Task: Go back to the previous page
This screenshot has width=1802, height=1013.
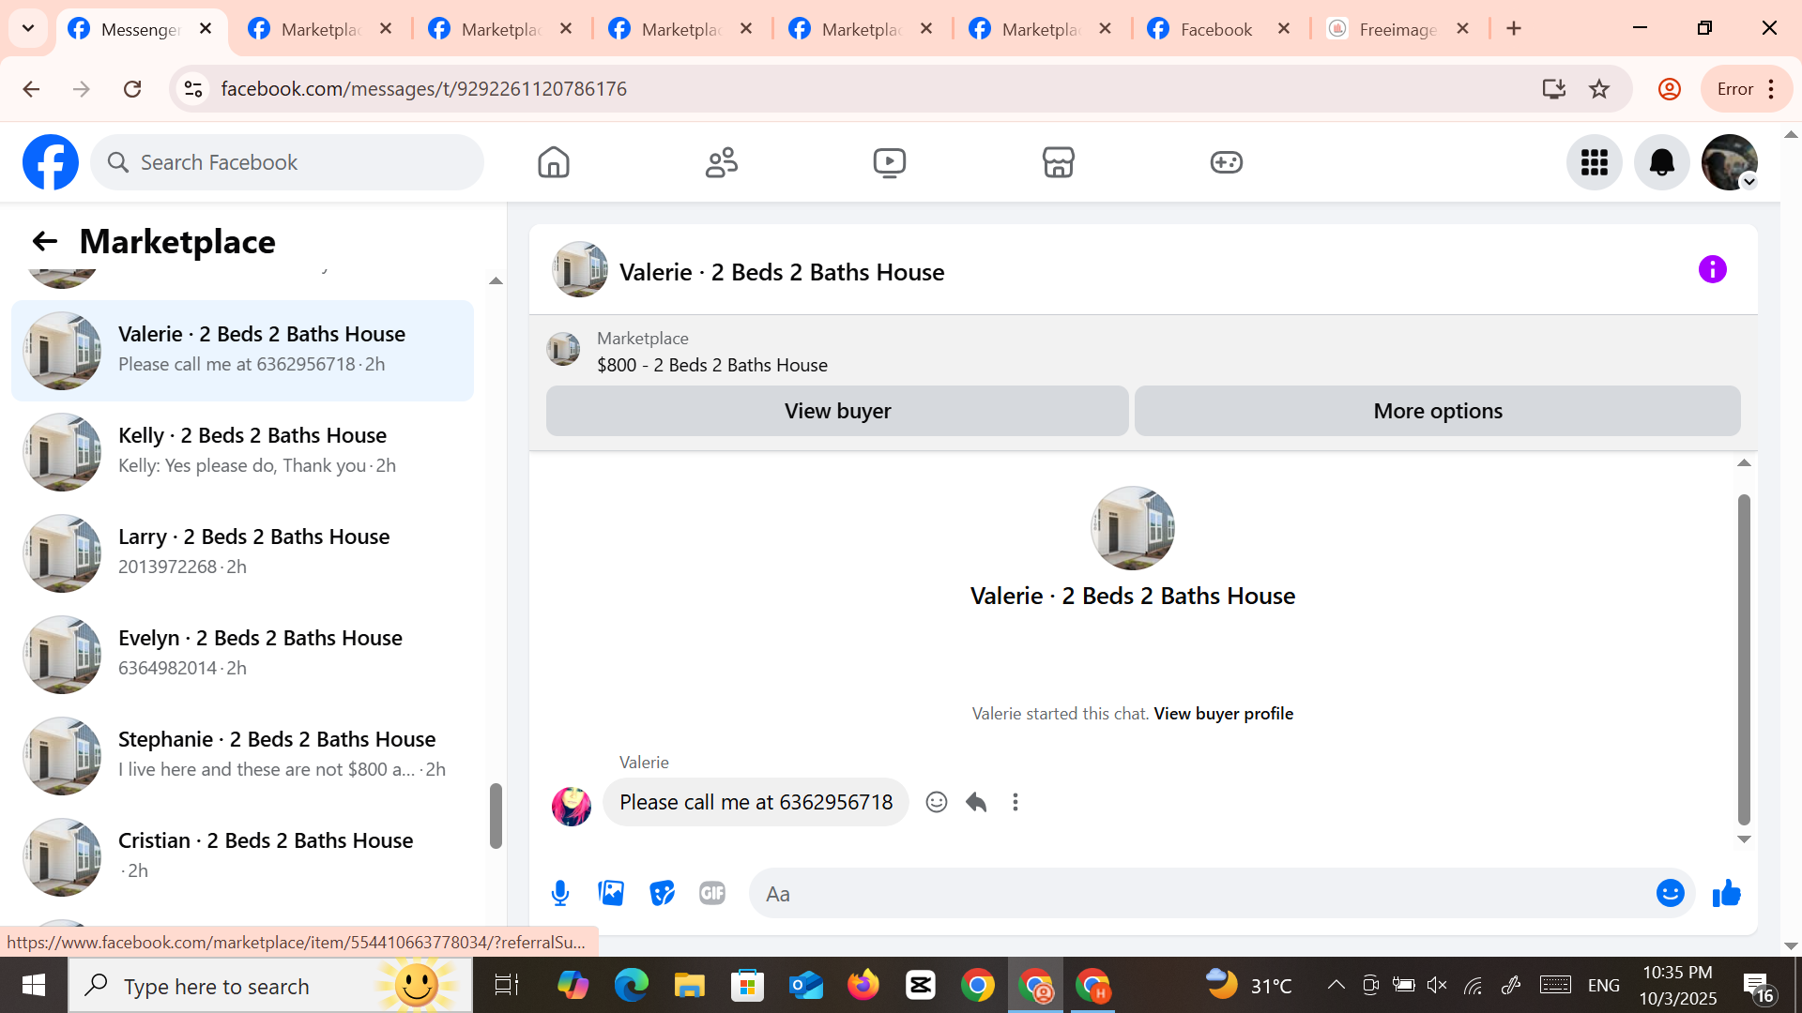Action: (x=31, y=89)
